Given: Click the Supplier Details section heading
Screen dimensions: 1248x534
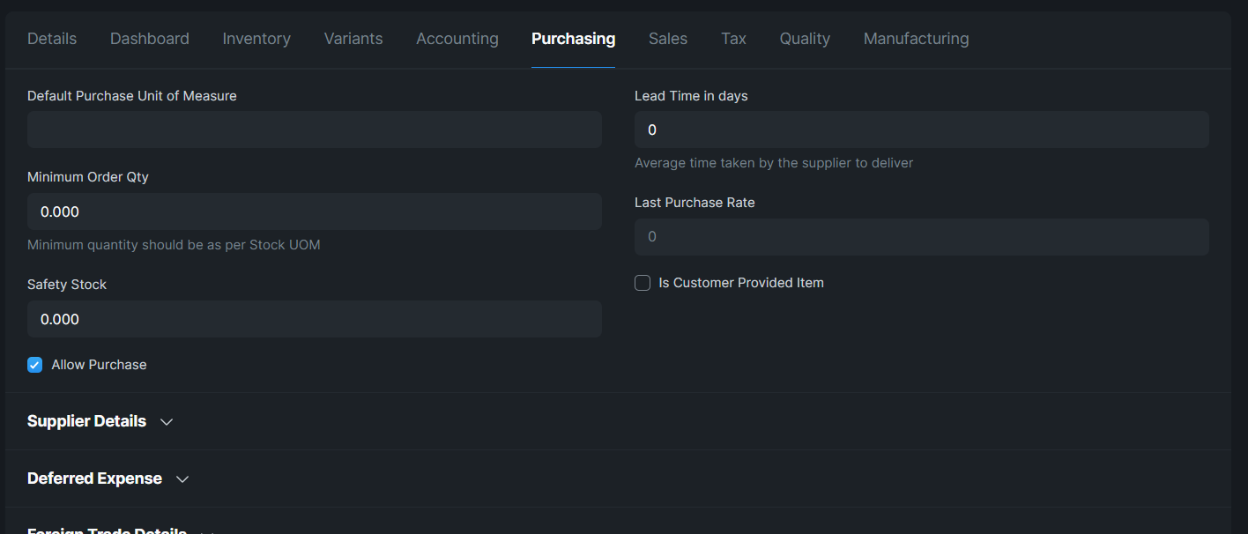Looking at the screenshot, I should click(x=86, y=421).
